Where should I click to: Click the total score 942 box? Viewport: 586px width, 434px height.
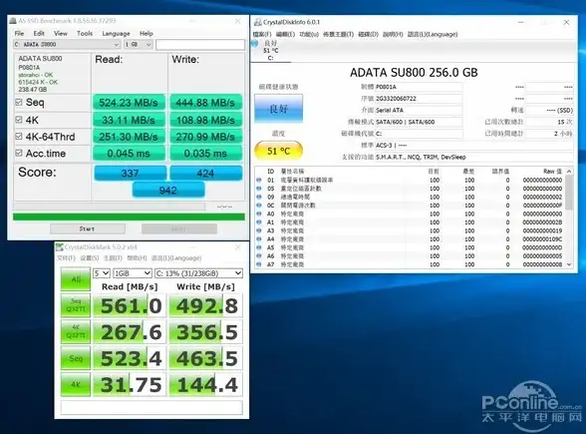coord(168,190)
